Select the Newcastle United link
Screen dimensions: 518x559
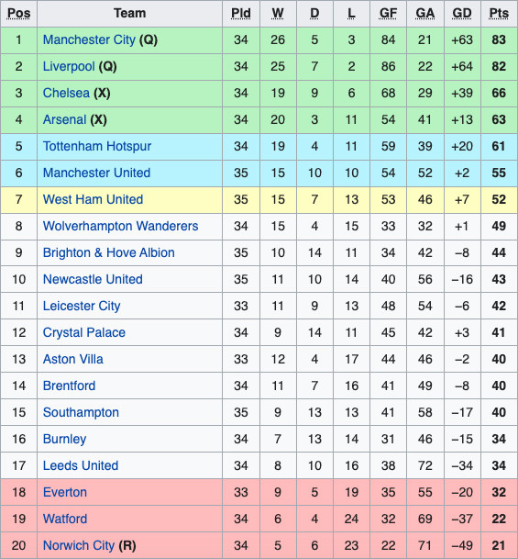tap(93, 279)
